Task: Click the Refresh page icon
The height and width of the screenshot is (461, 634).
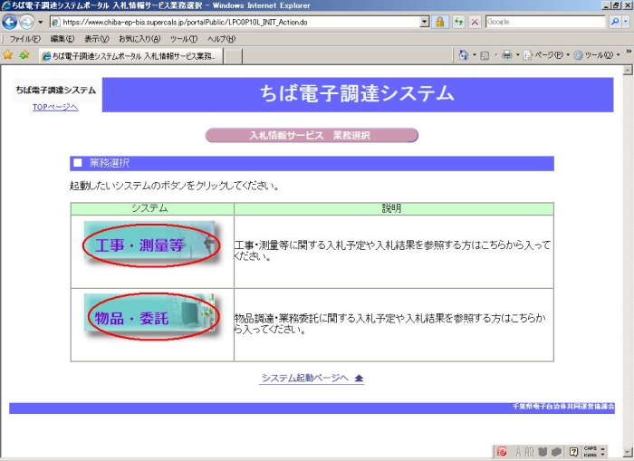Action: pyautogui.click(x=458, y=22)
